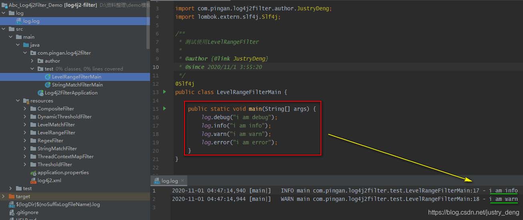
Task: Select application.properties in project tree
Action: click(63, 173)
